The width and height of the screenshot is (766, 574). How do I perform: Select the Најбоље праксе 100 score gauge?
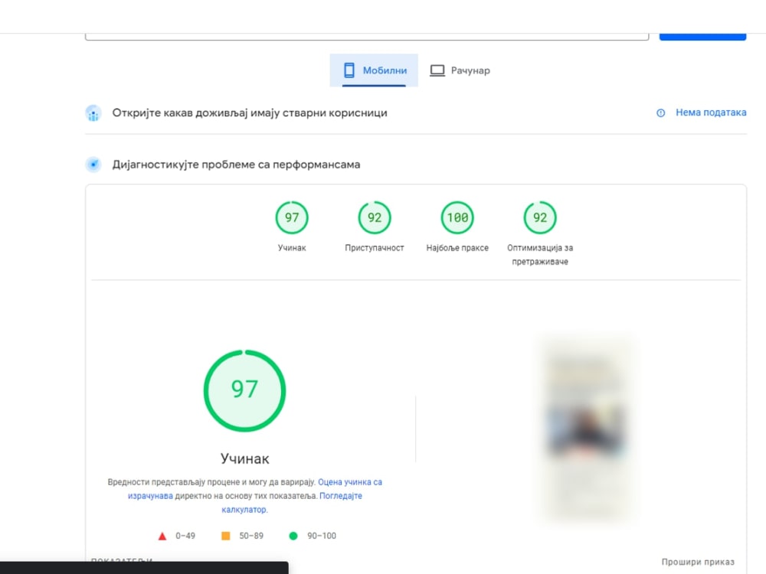(x=457, y=217)
